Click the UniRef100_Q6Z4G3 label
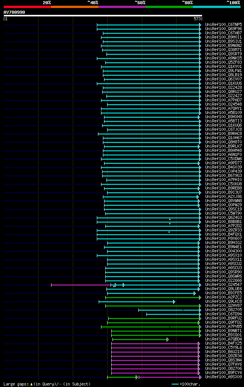The image size is (244, 387). (x=223, y=218)
